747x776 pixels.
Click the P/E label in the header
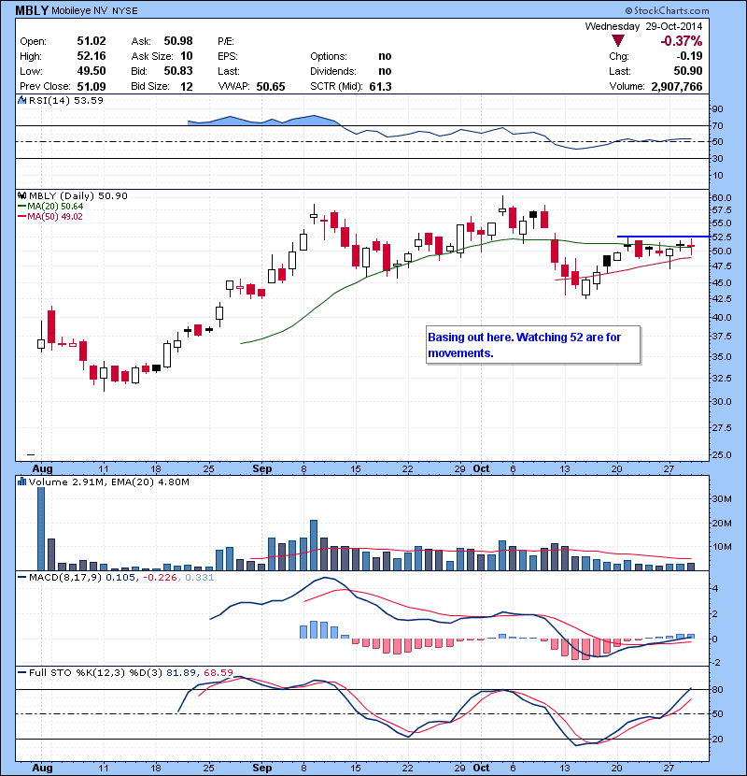pos(226,41)
